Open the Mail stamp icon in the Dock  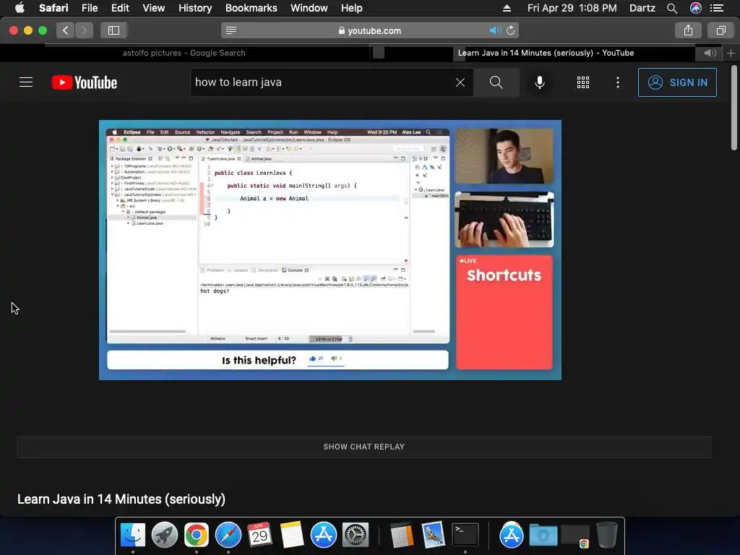pos(434,535)
